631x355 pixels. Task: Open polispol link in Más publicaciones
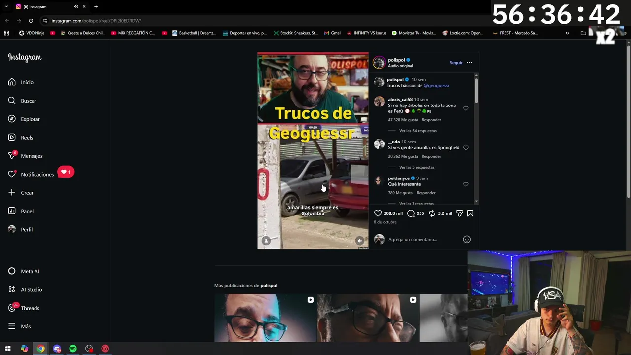coord(269,286)
